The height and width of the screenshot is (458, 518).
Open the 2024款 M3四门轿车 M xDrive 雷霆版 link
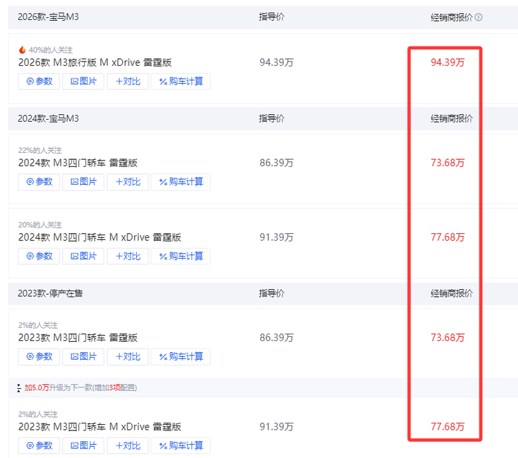pyautogui.click(x=99, y=237)
